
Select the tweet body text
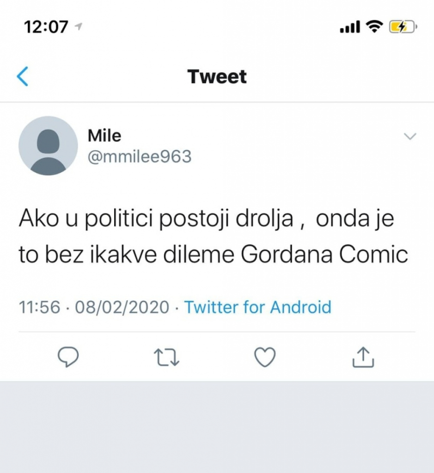click(x=213, y=237)
